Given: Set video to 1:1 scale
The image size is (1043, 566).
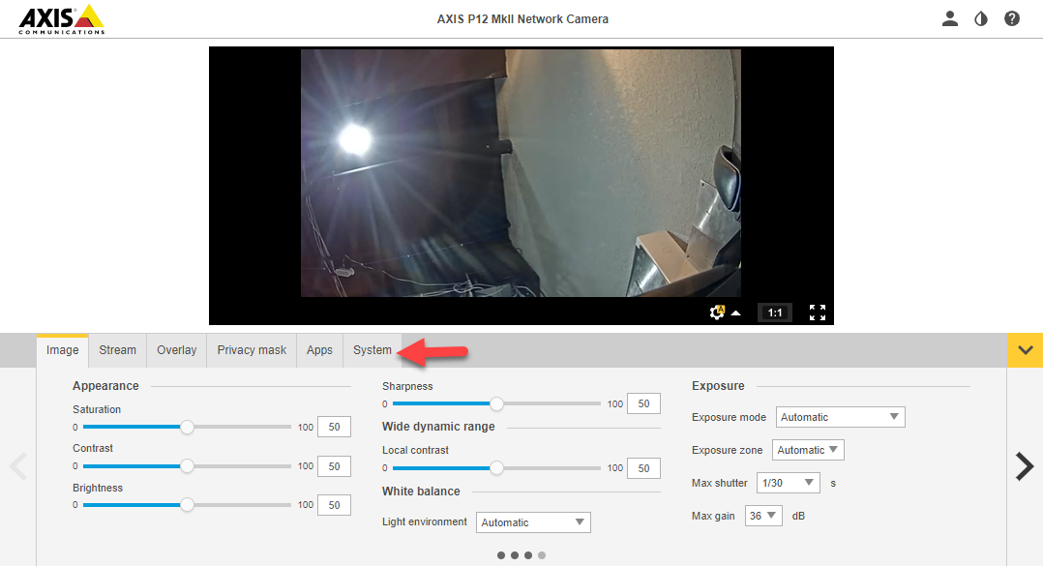Looking at the screenshot, I should [x=775, y=313].
